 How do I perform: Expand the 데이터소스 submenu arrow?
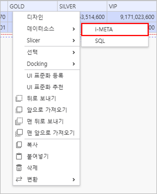(x=74, y=29)
